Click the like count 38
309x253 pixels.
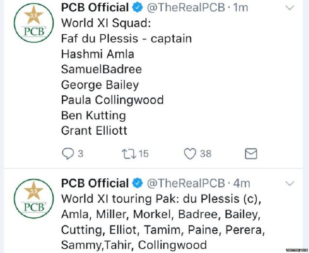[206, 154]
